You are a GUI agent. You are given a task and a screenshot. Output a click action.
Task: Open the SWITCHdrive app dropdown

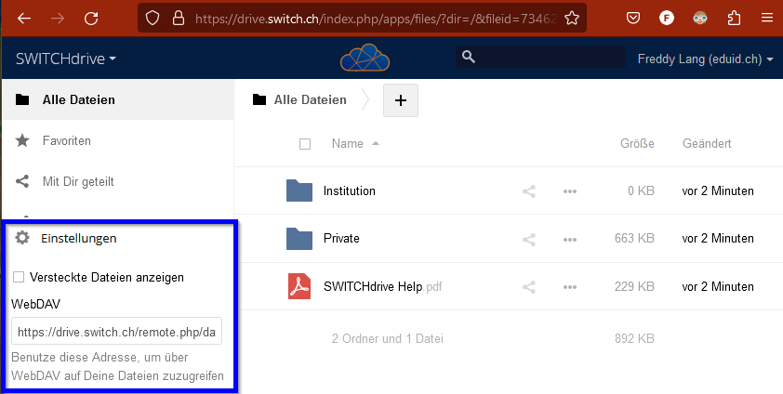click(x=66, y=59)
